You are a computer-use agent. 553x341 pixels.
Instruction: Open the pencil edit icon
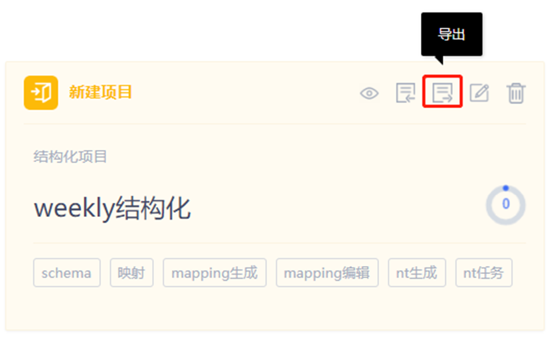479,93
